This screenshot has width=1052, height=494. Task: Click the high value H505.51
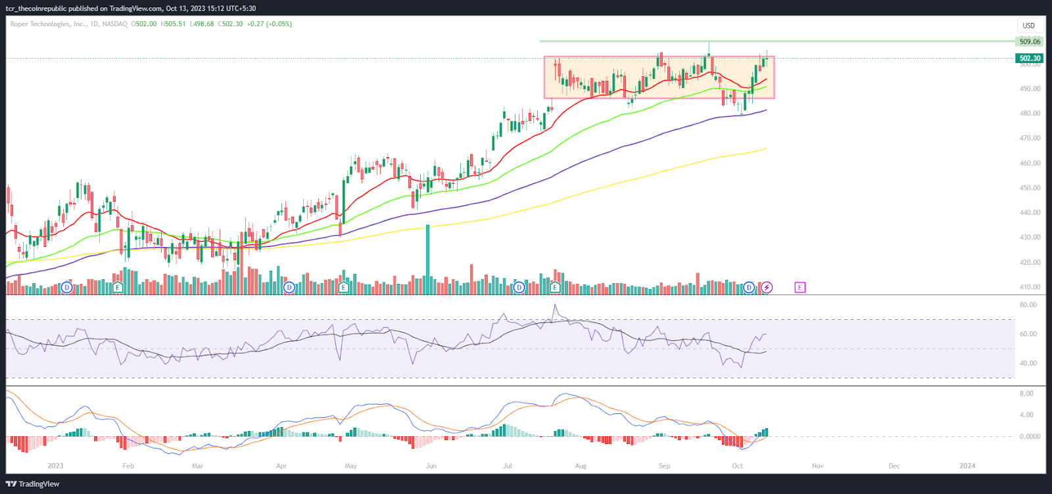[173, 24]
